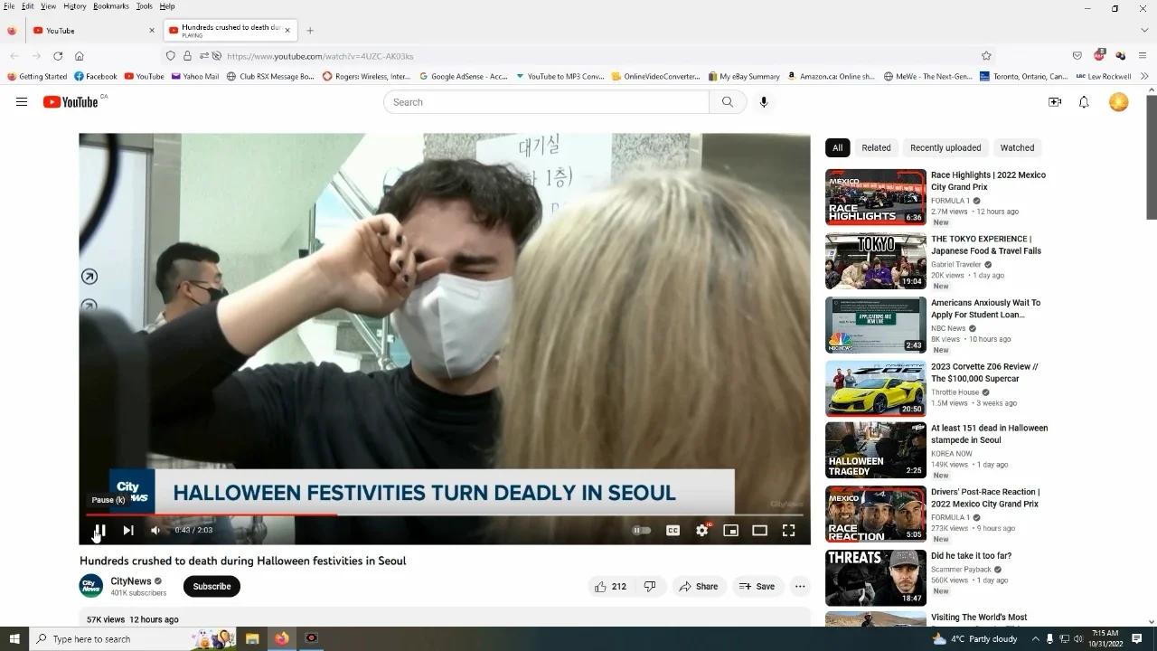This screenshot has height=651, width=1157.
Task: Open the Firefox Bookmarks menu
Action: (111, 6)
